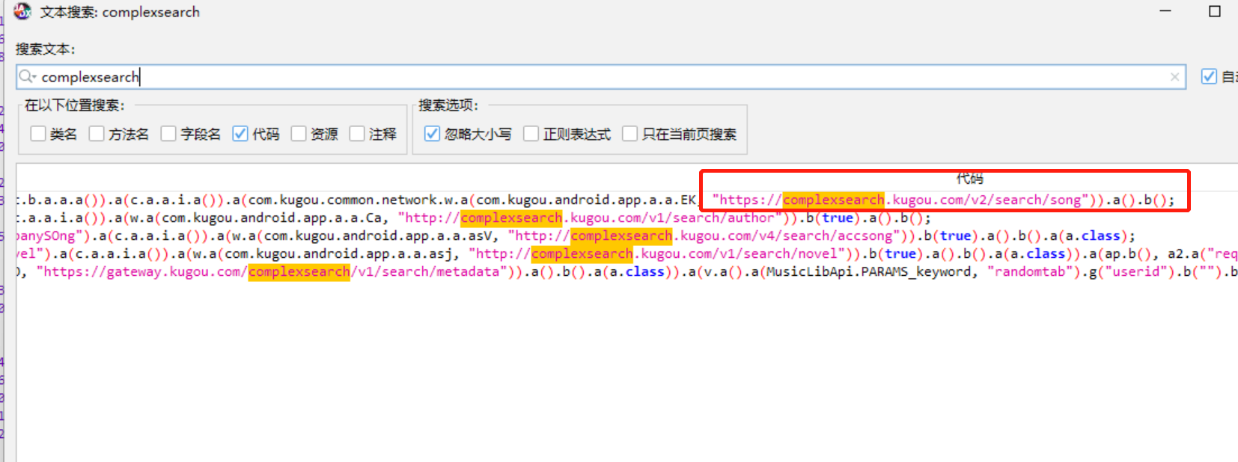Uncheck the 代码 checkbox
Screen dimensions: 1238x462
tap(240, 134)
